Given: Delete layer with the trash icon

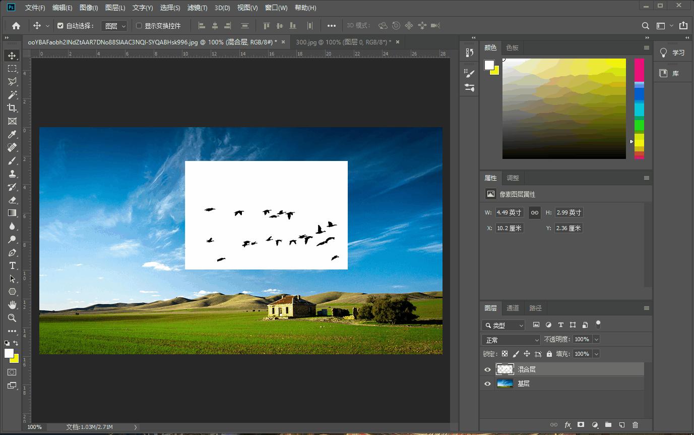Looking at the screenshot, I should 635,425.
